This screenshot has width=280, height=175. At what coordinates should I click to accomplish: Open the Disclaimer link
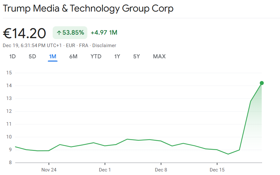tap(104, 46)
